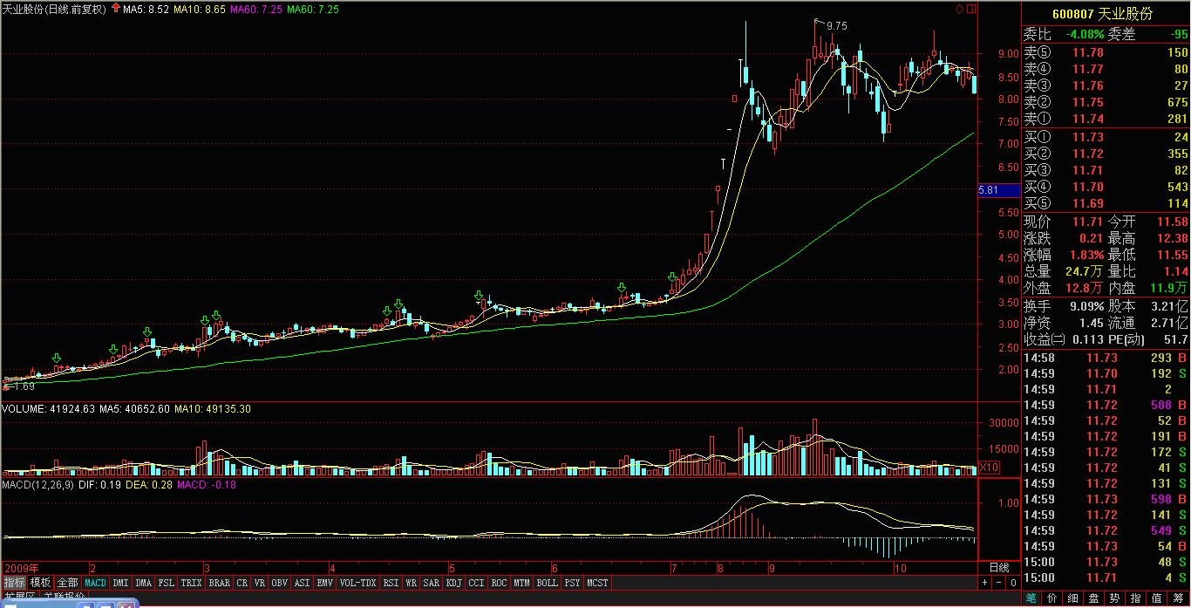
Task: Click the split-window square icon above chart
Action: pos(971,9)
